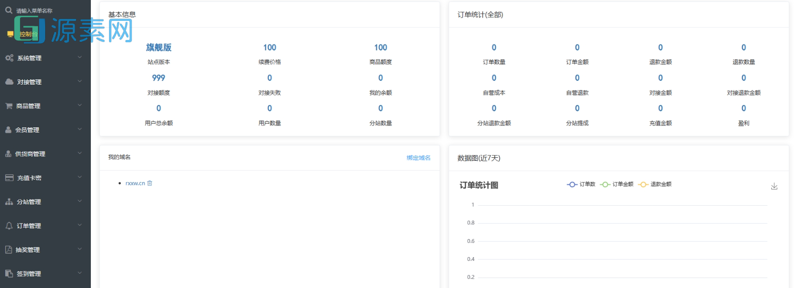Click the 系统管理 gears icon
Image resolution: width=795 pixels, height=288 pixels.
tap(9, 58)
